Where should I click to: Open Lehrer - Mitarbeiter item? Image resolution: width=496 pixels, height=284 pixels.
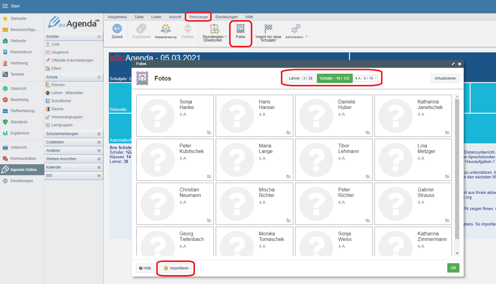pos(67,93)
